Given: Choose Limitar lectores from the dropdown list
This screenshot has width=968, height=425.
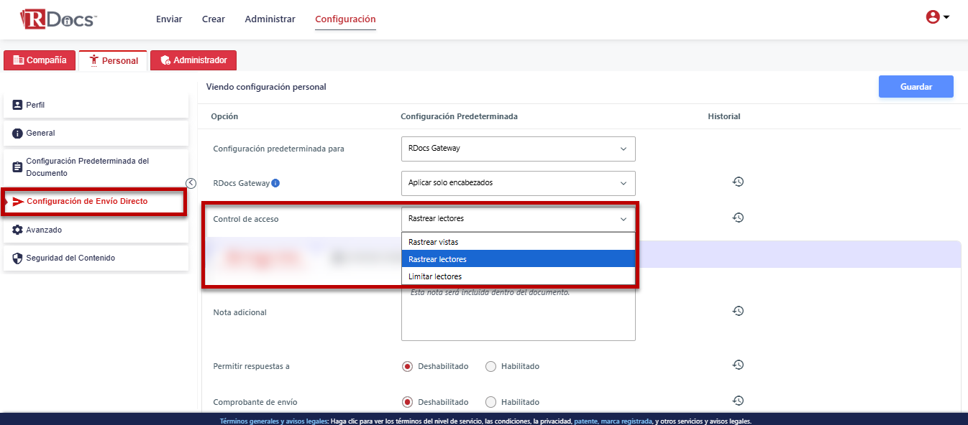Looking at the screenshot, I should pos(435,276).
